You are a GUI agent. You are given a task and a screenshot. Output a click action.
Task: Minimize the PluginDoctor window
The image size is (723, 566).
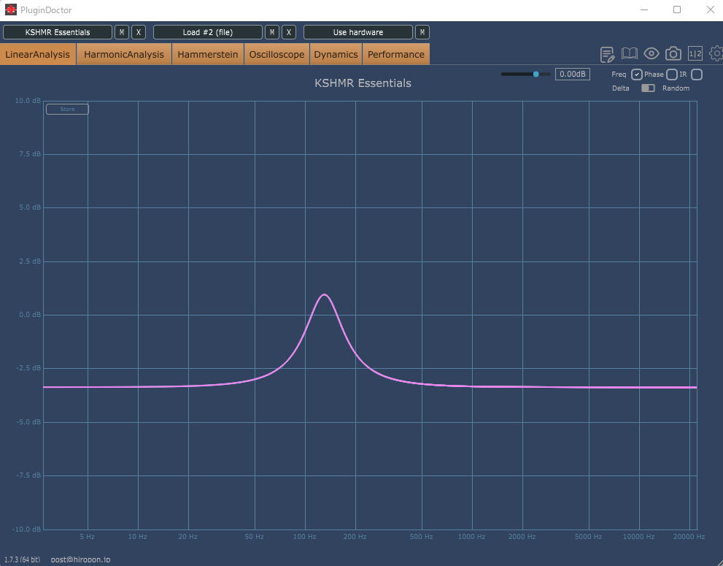coord(644,9)
